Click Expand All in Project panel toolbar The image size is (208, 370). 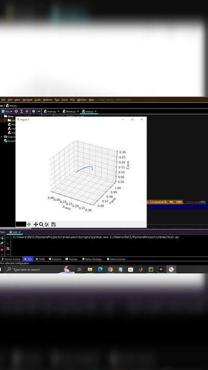tap(22, 112)
